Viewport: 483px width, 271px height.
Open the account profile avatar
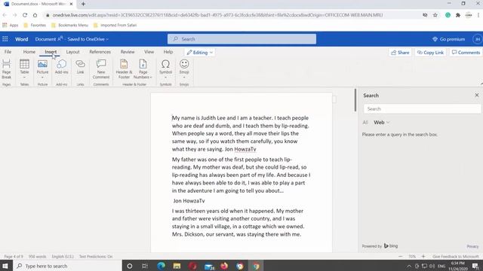coord(477,39)
